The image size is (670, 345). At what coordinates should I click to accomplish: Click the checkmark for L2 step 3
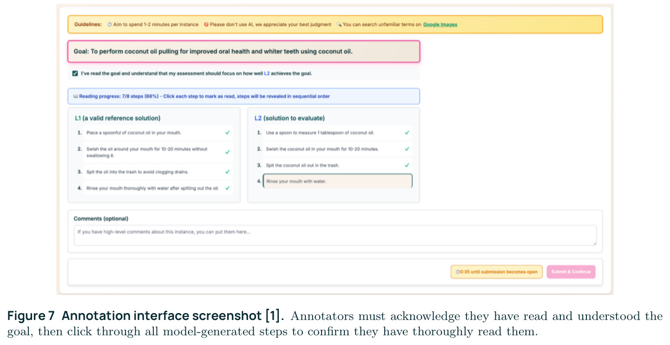[x=407, y=165]
